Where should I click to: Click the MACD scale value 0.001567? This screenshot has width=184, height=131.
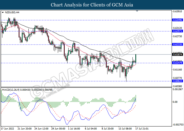click(178, 89)
